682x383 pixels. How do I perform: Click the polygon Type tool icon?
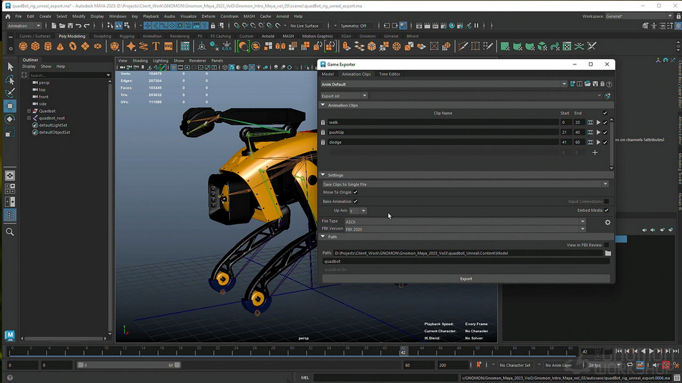coord(156,47)
